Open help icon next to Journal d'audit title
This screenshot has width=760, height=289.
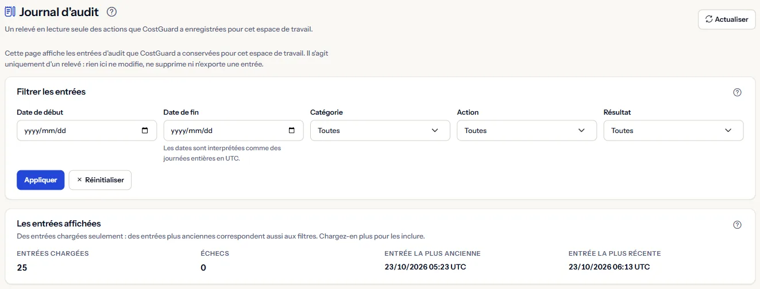[112, 11]
